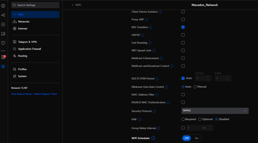Screen dimensions: 258x143
Task: Enable the MAC Address Filter checkbox
Action: coord(183,95)
